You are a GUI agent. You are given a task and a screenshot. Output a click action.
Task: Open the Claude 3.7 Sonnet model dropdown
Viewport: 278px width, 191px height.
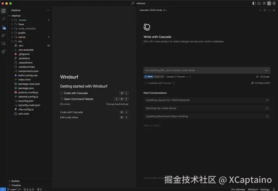(177, 77)
